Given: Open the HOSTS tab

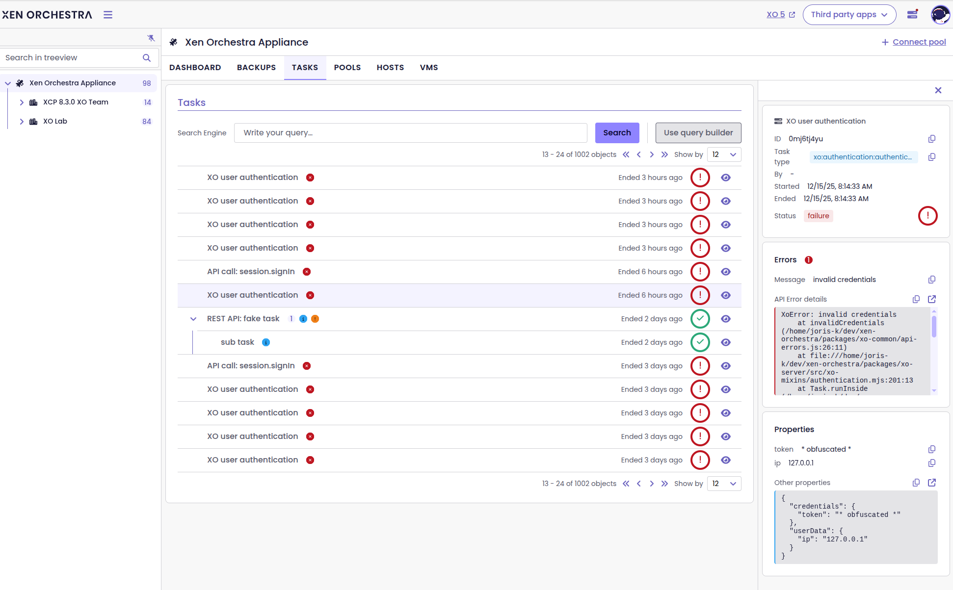Looking at the screenshot, I should point(390,68).
